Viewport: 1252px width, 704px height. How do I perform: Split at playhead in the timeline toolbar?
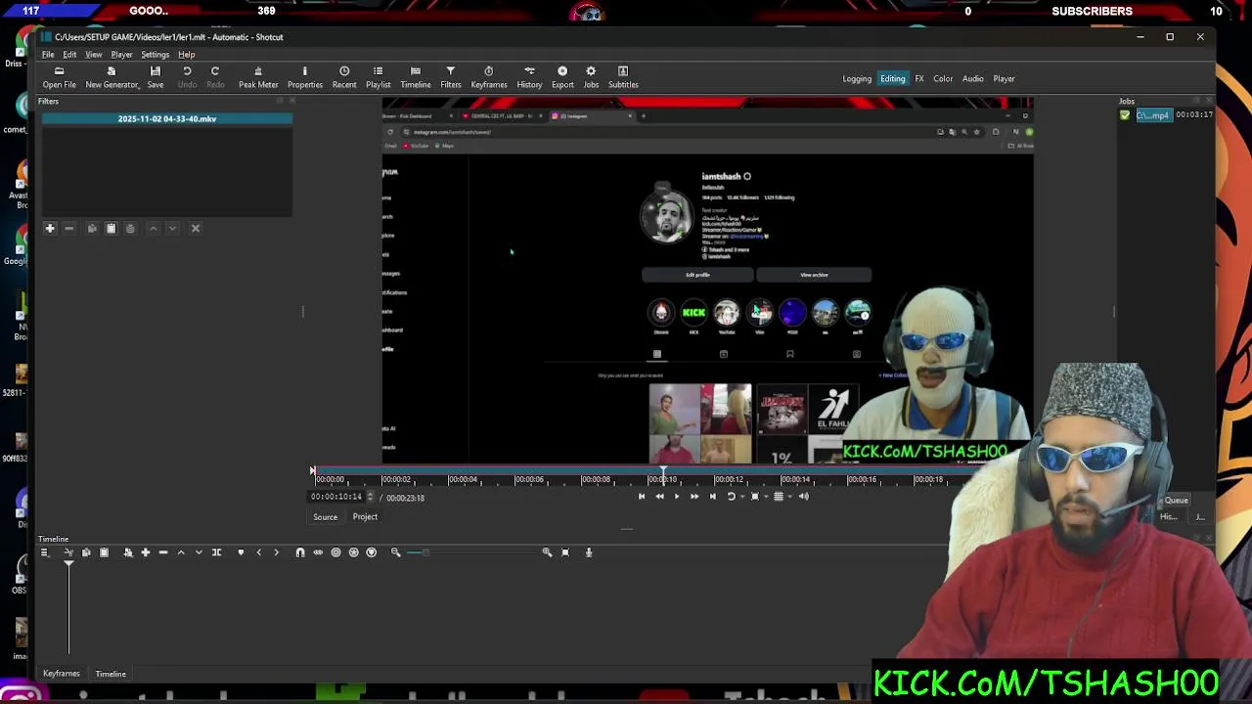click(216, 552)
